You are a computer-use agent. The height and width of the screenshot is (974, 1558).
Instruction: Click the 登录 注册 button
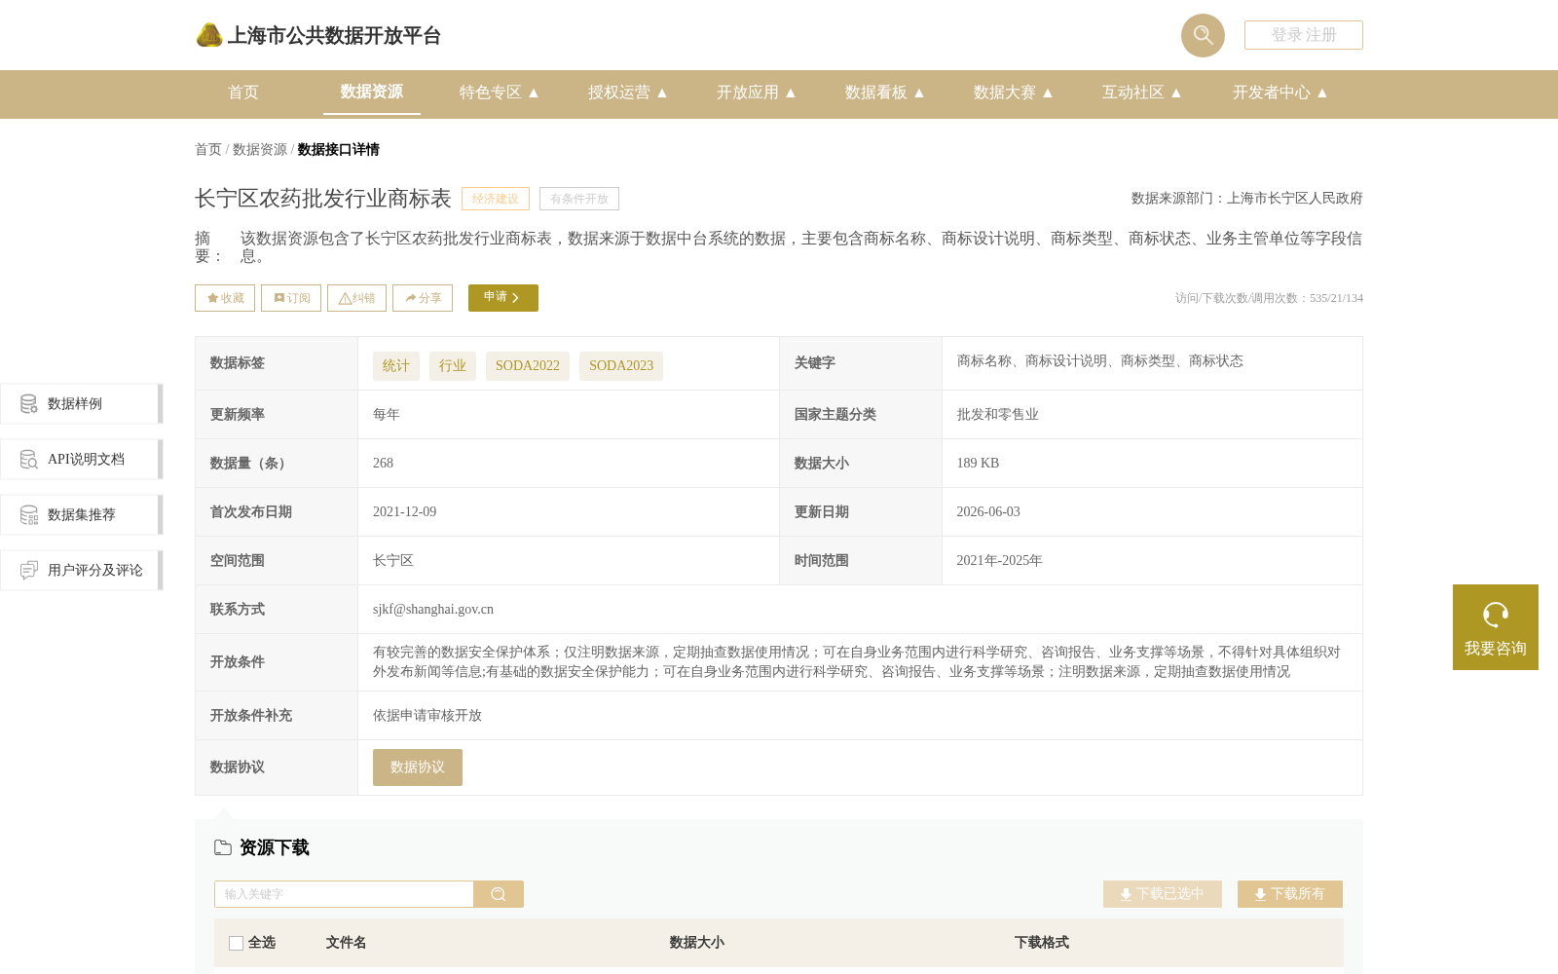click(x=1304, y=35)
